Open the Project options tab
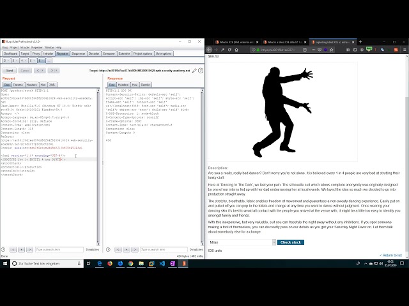409x306 pixels. (143, 54)
